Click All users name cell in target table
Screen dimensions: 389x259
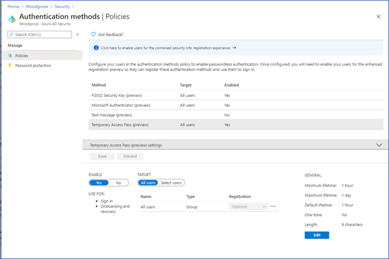[148, 207]
